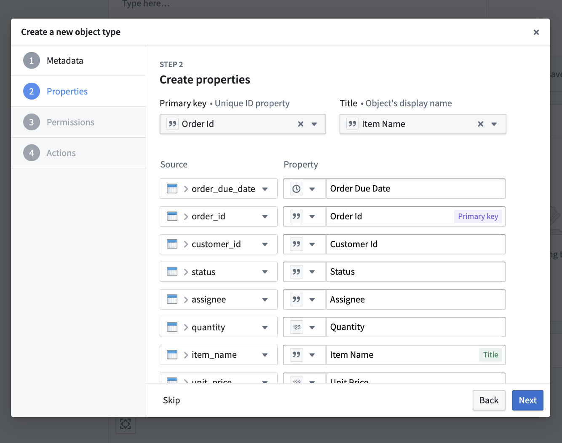Clear the Order Id primary key selection
The height and width of the screenshot is (443, 562).
coord(301,124)
